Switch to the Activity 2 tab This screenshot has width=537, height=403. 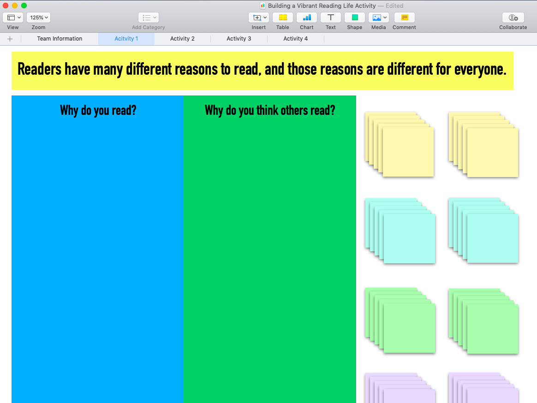pos(182,39)
